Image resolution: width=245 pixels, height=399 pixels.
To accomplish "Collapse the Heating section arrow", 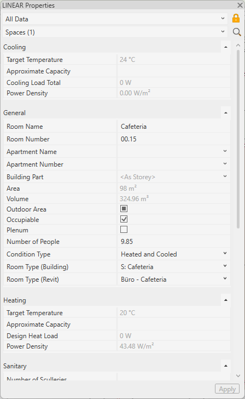I will (x=226, y=300).
